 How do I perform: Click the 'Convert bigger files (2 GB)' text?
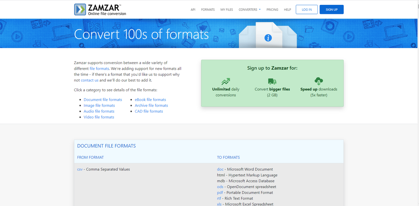(x=272, y=92)
